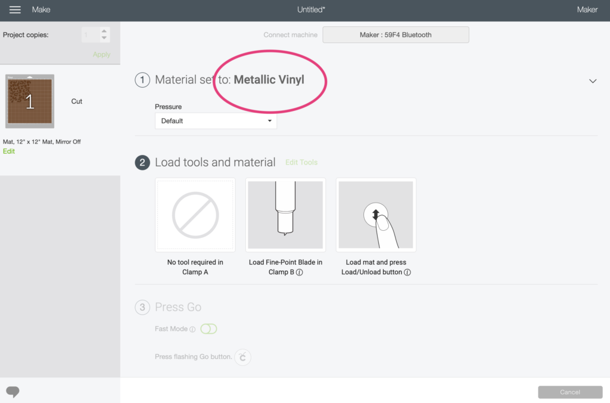This screenshot has height=403, width=610.
Task: Open the hamburger menu
Action: [15, 10]
